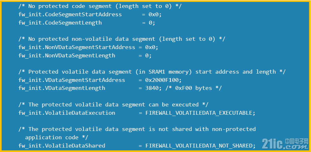Click the No protected code segment comment

click(100, 6)
